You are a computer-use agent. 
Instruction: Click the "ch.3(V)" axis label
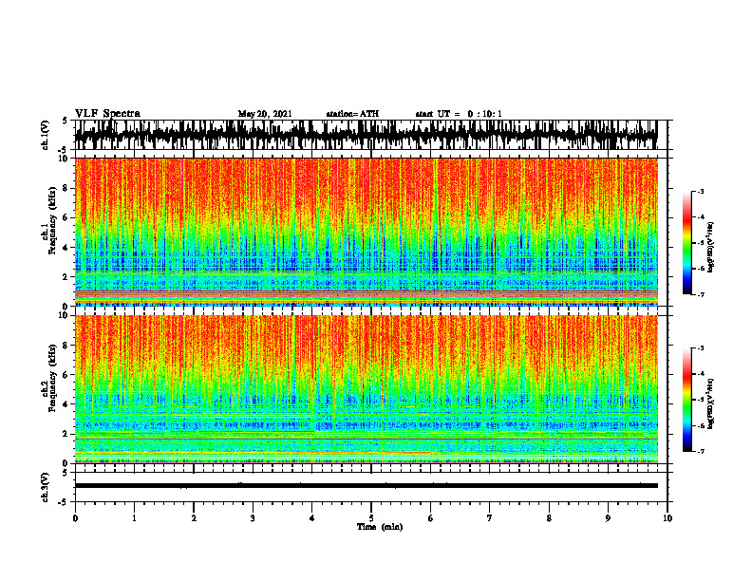pos(46,487)
